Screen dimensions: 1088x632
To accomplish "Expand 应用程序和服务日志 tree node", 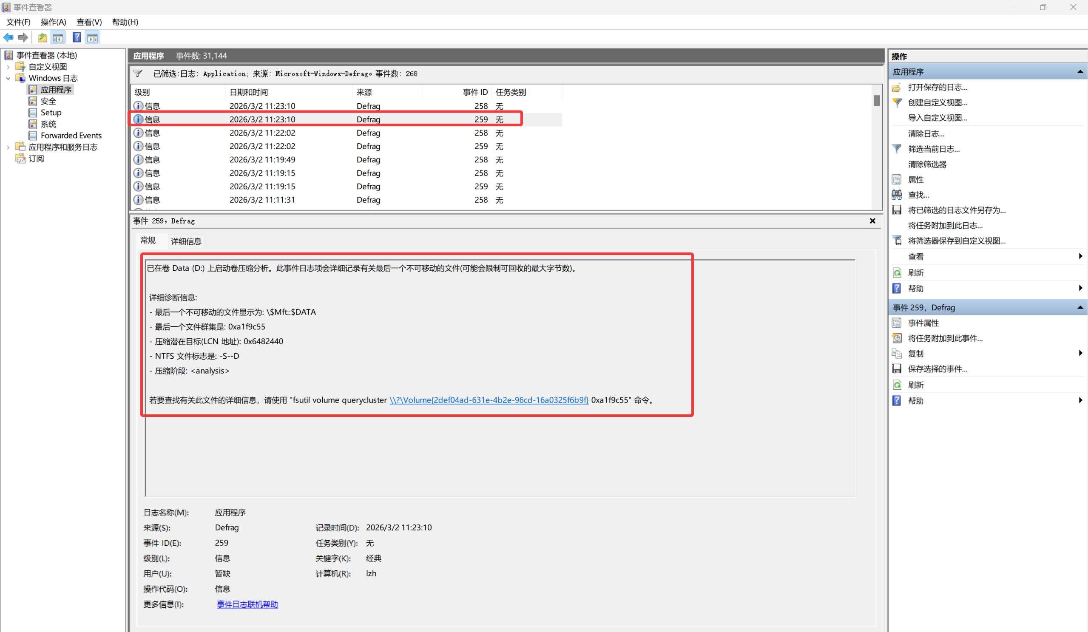I will pyautogui.click(x=8, y=147).
